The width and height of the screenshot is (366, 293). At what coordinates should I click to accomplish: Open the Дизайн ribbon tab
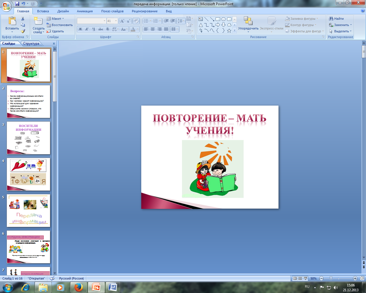tap(63, 11)
